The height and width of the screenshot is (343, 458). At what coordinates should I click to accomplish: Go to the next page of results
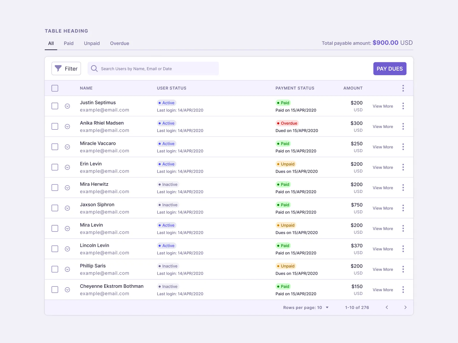coord(405,307)
